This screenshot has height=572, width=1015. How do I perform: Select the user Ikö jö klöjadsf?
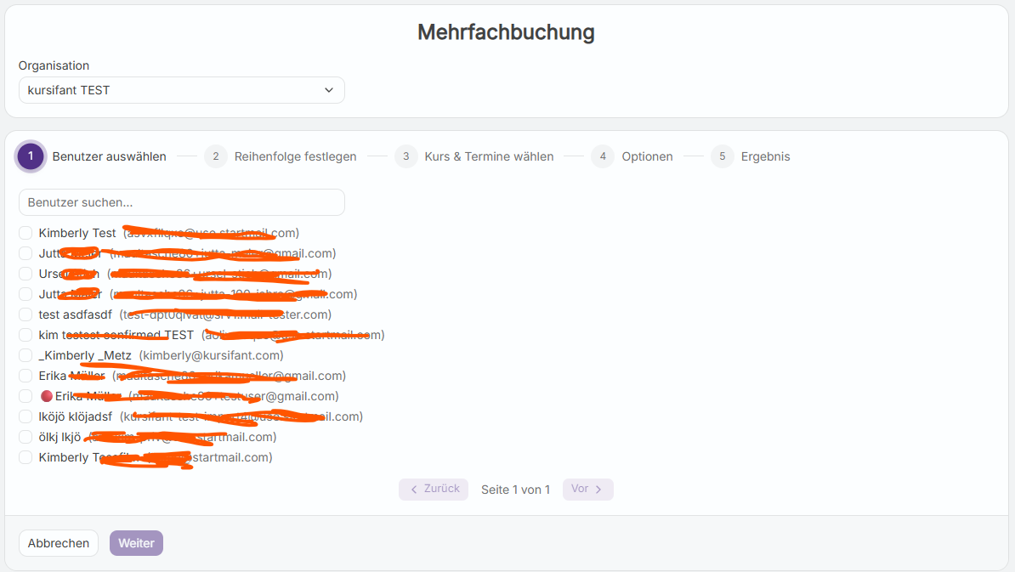pyautogui.click(x=25, y=416)
